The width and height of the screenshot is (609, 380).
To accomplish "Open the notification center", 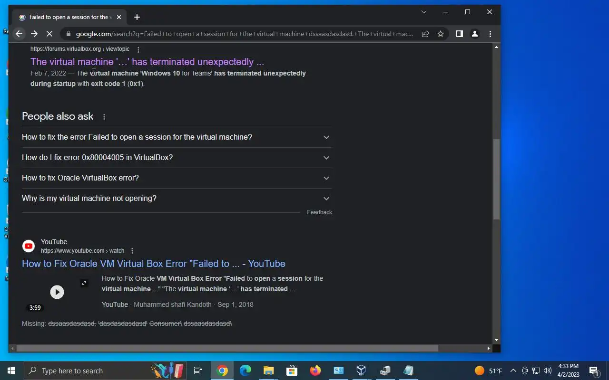I will [594, 370].
